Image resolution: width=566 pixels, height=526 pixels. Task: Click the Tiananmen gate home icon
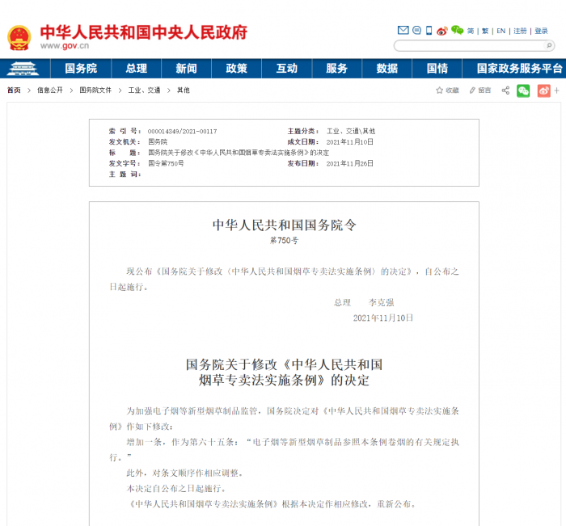tap(22, 69)
